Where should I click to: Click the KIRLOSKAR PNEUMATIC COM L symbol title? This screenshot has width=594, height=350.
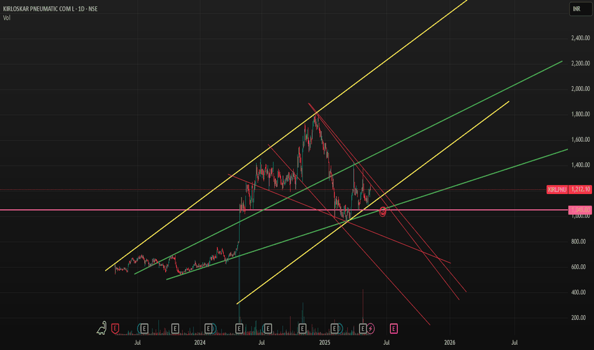pos(39,9)
